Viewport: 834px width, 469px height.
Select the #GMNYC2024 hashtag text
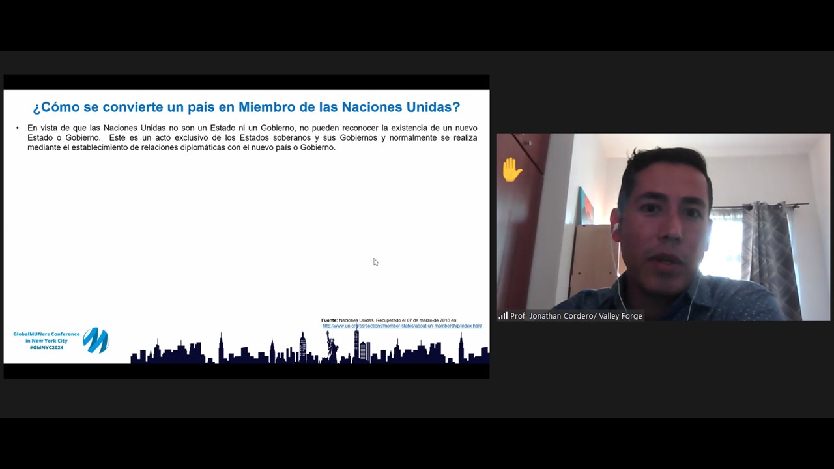(x=46, y=348)
